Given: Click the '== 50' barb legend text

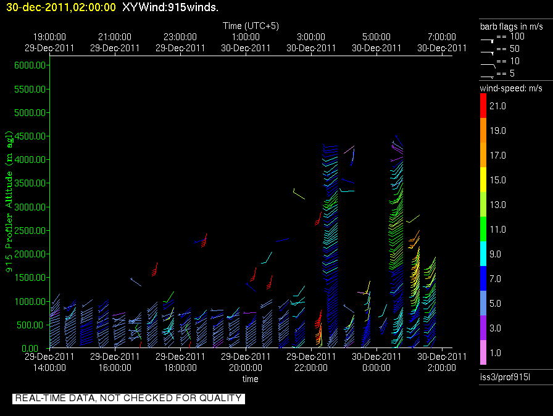Looking at the screenshot, I should click(508, 49).
